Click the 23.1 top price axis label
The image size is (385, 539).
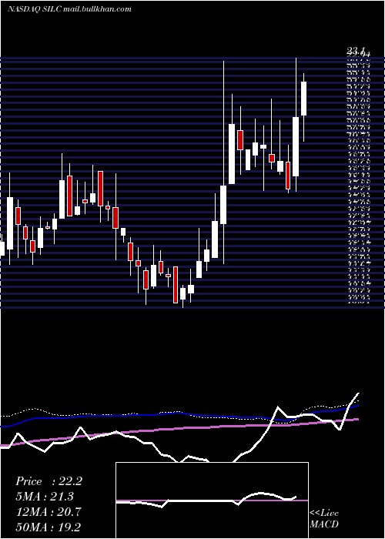point(356,52)
